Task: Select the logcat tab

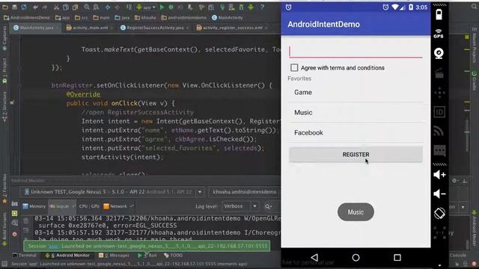Action: (x=61, y=206)
